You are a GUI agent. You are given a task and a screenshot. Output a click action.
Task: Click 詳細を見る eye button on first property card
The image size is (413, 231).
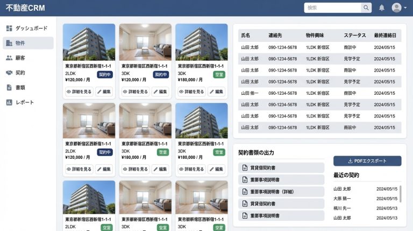pos(79,92)
